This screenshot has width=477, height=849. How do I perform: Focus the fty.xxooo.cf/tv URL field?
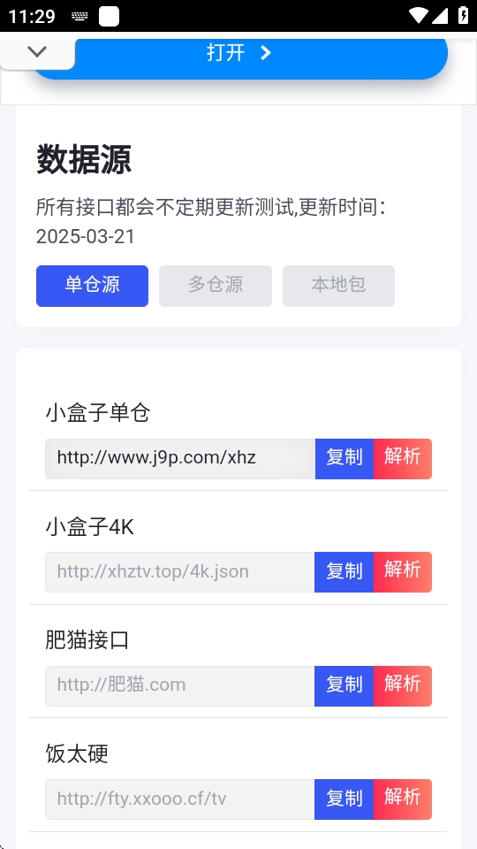point(180,799)
